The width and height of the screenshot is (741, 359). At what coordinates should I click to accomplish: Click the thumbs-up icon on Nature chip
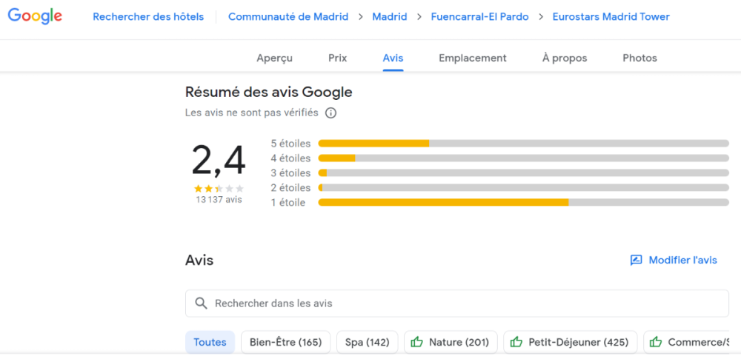(x=416, y=342)
